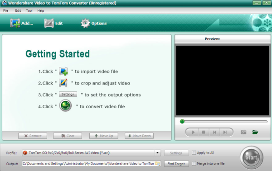Click the Move Up button
Viewport: 272px width, 171px height.
104,136
